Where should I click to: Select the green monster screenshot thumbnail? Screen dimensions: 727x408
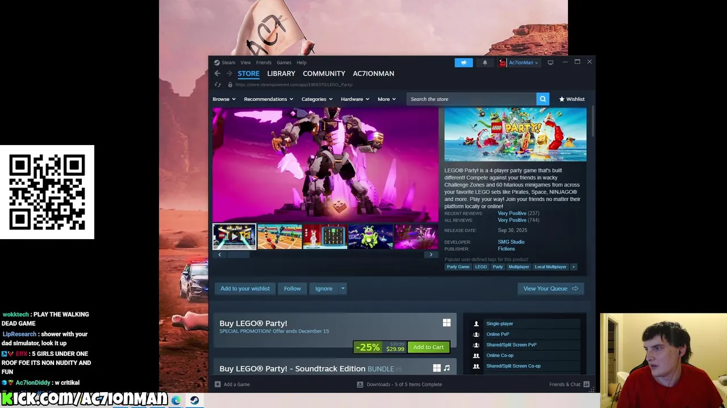(370, 237)
